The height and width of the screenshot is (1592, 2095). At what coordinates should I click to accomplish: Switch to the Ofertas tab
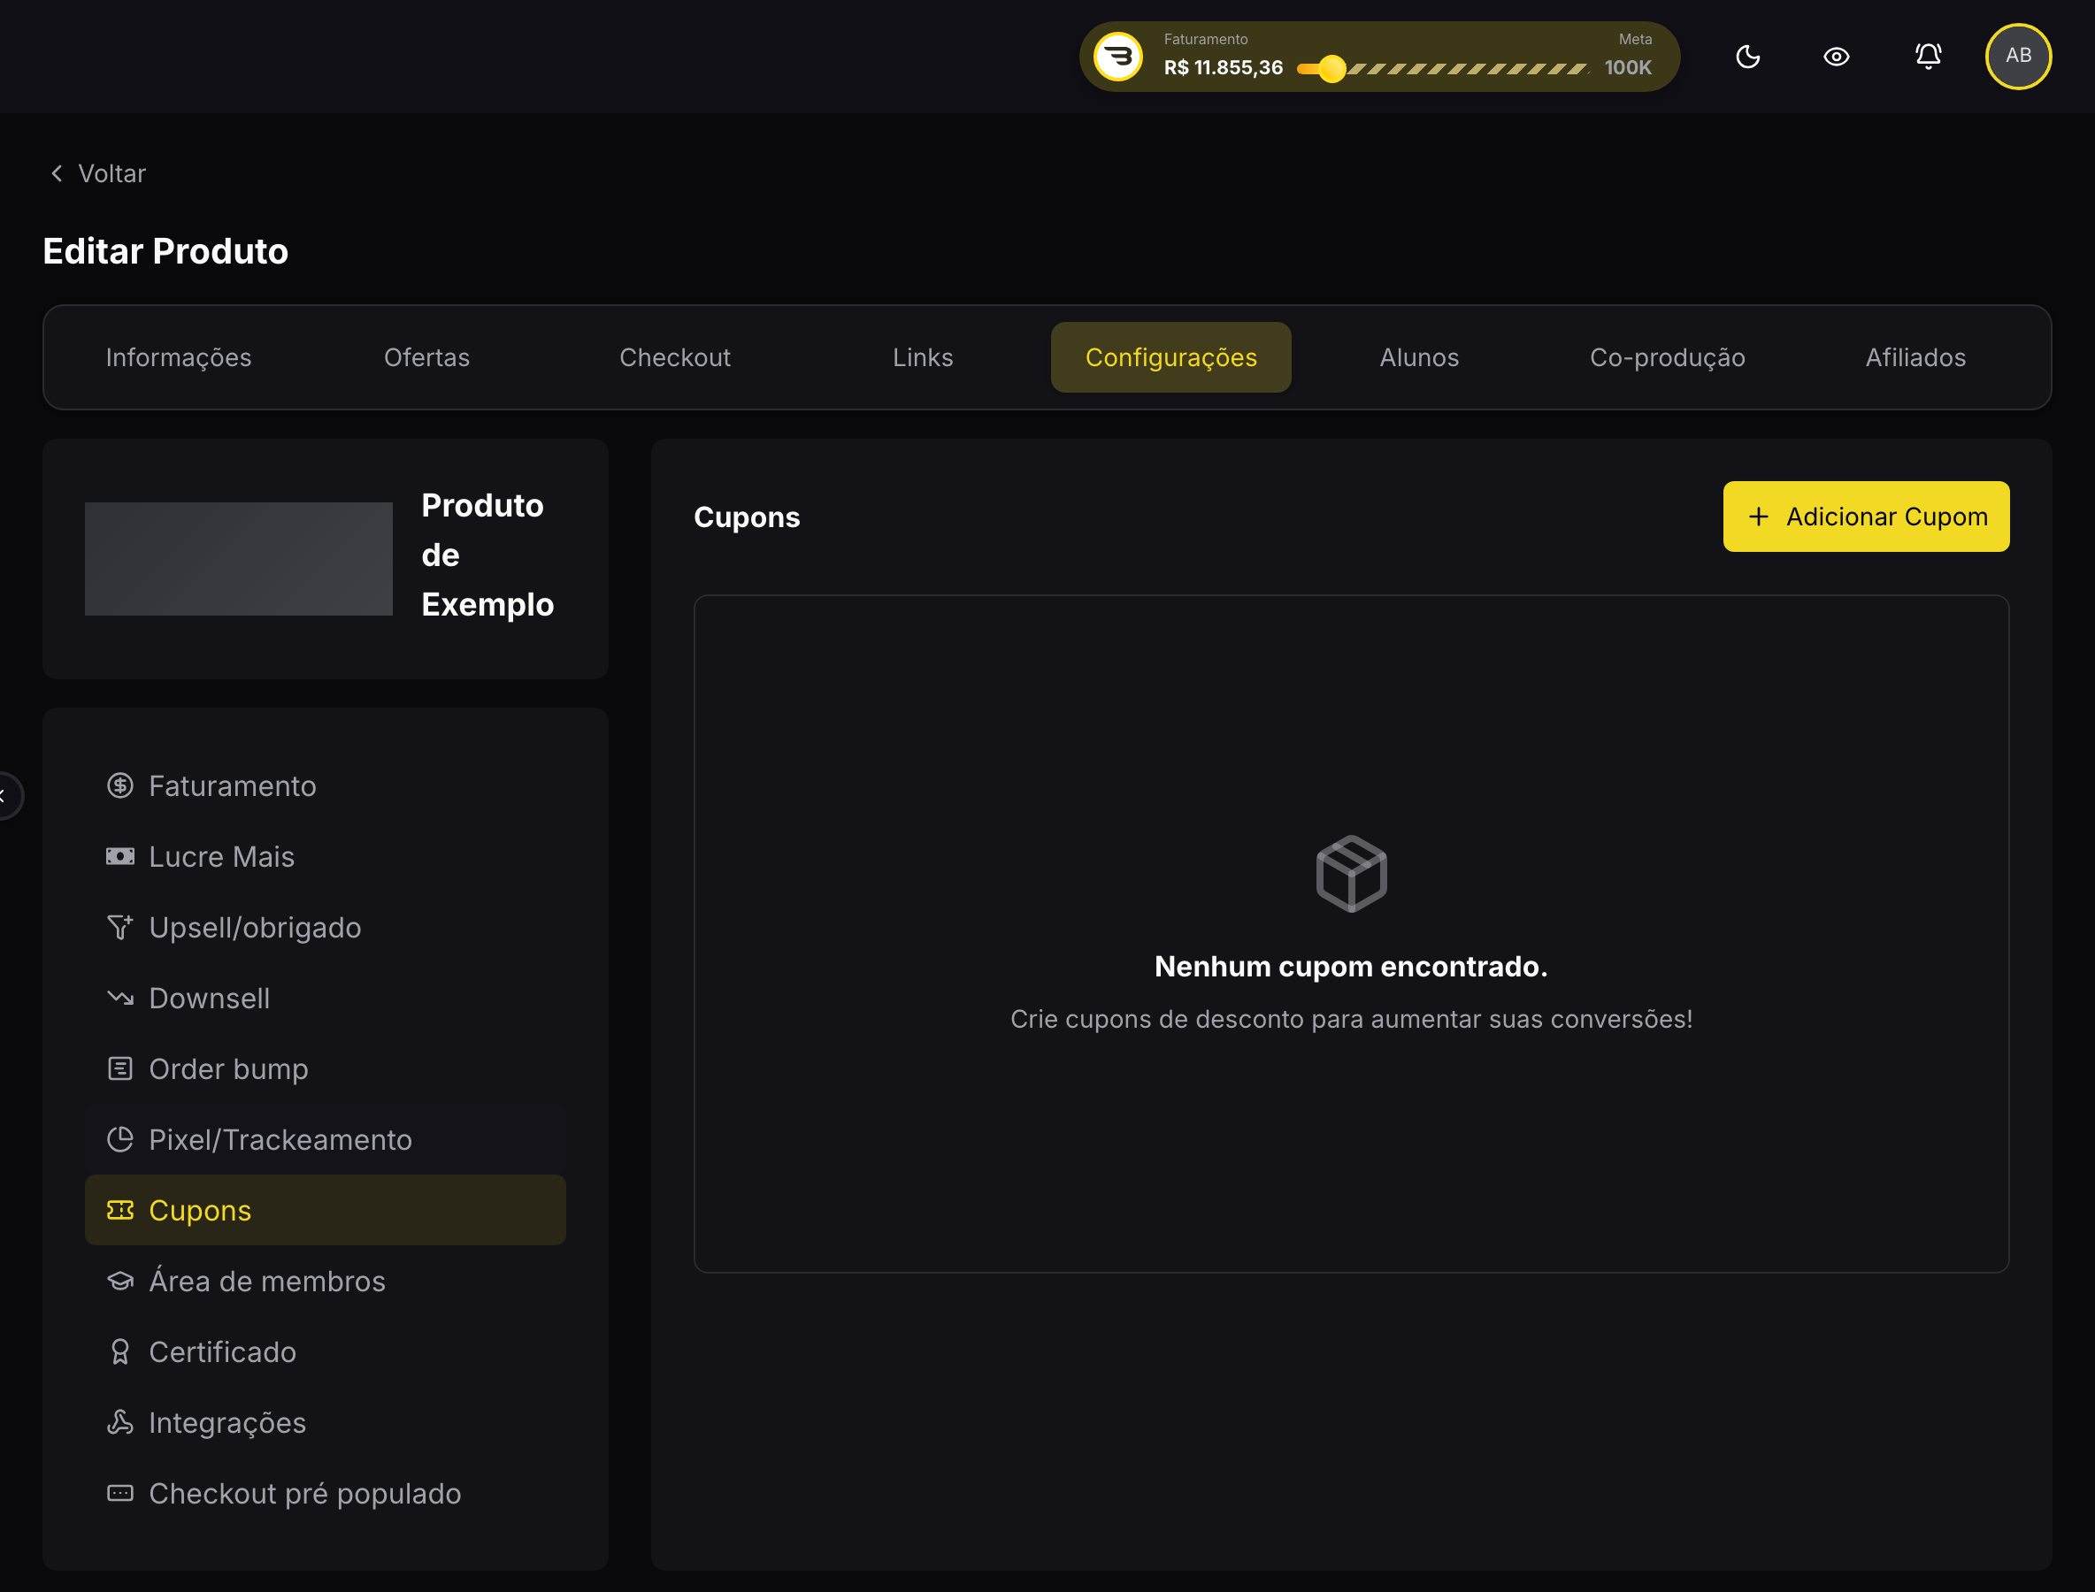pyautogui.click(x=426, y=357)
